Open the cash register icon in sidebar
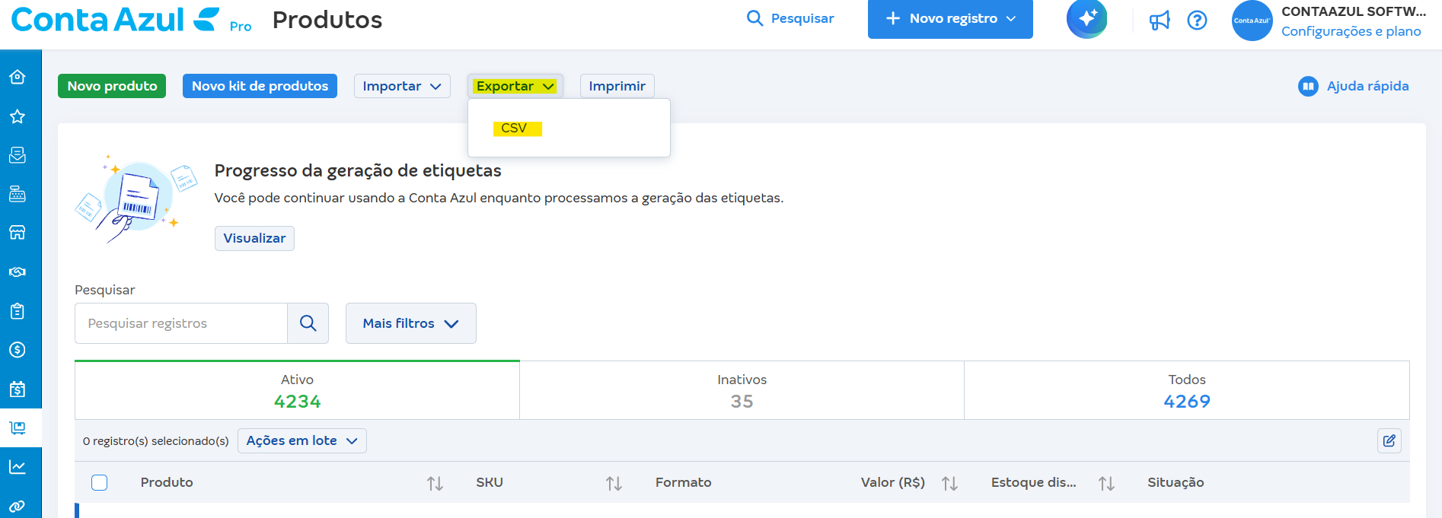This screenshot has width=1442, height=518. (x=18, y=194)
